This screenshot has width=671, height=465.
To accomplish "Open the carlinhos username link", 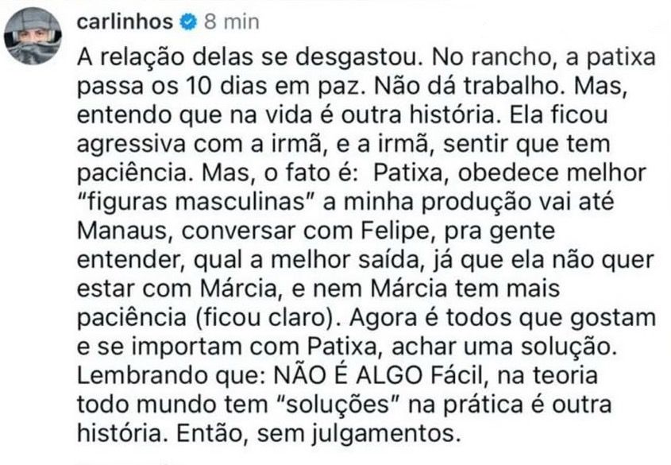I will tap(125, 21).
